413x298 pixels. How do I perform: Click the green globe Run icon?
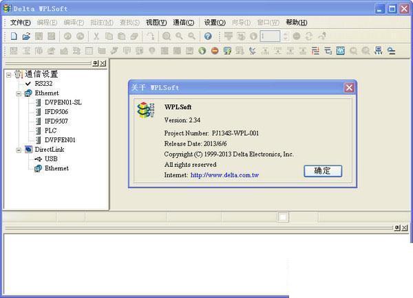(202, 50)
